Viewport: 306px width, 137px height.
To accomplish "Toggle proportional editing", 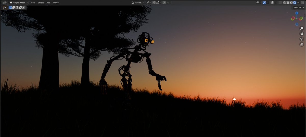I will 164,3.
